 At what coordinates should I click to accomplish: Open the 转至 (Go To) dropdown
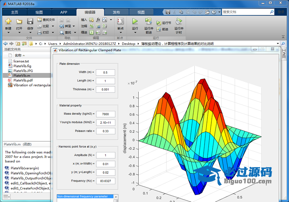[73, 26]
